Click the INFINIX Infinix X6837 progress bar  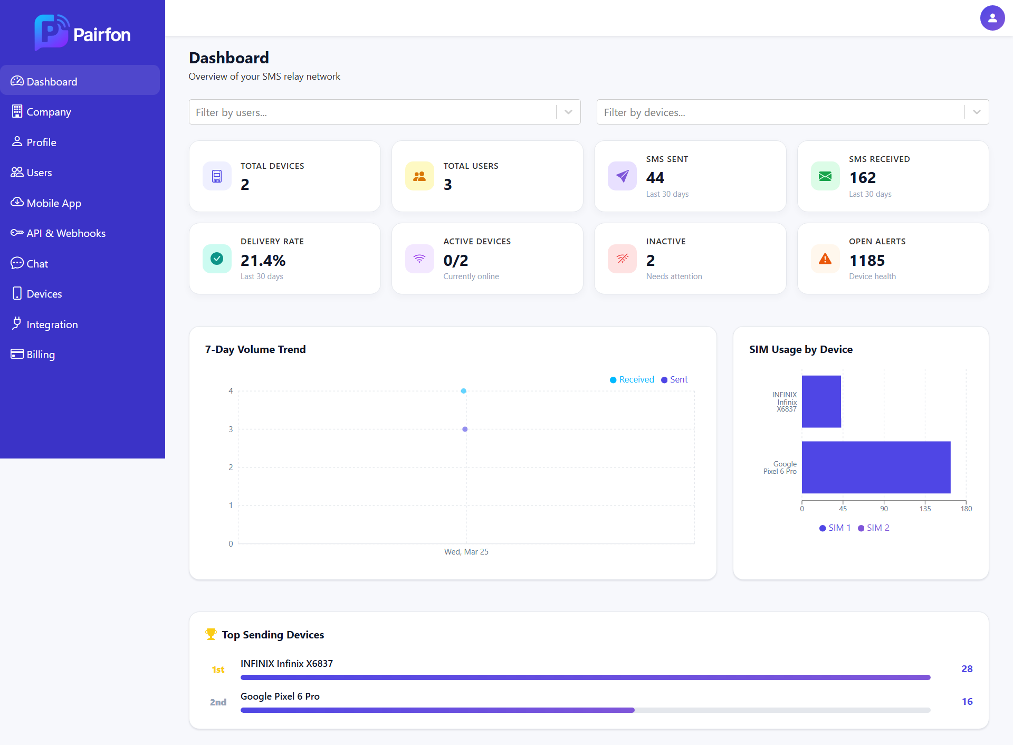pos(585,677)
